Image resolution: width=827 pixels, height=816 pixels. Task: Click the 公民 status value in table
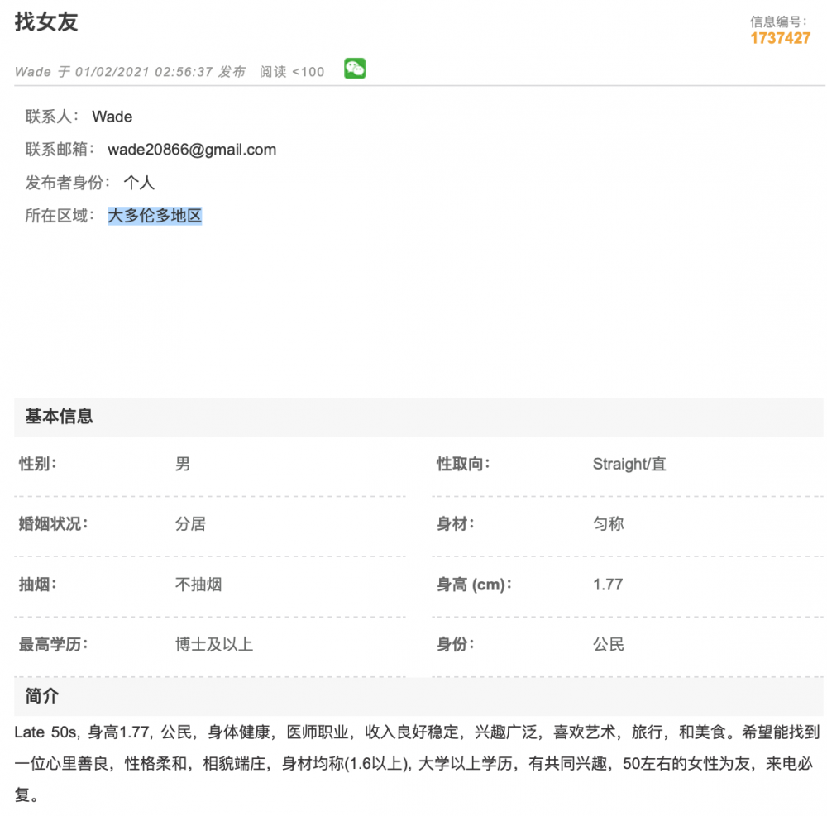608,645
